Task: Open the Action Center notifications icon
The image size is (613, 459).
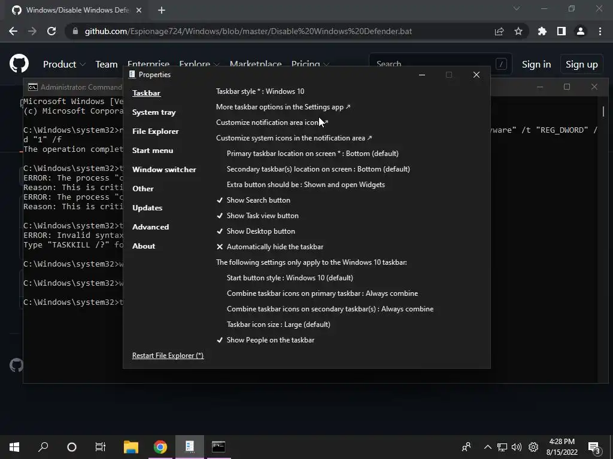Action: pyautogui.click(x=594, y=448)
